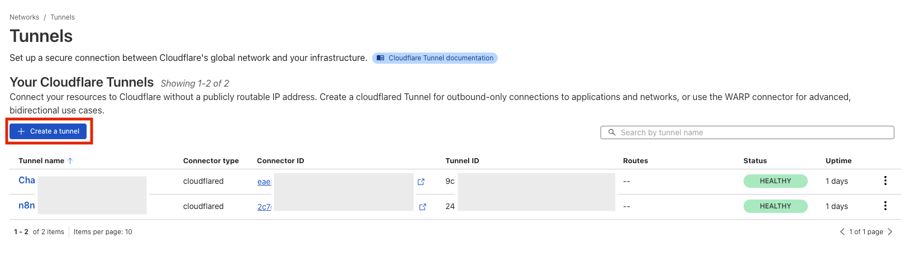Go to previous page chevron
This screenshot has width=910, height=261.
pos(842,232)
